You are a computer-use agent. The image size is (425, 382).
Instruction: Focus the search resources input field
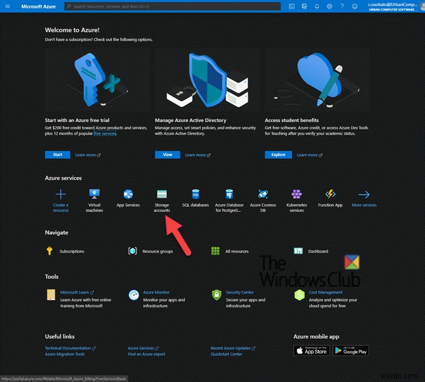(172, 6)
